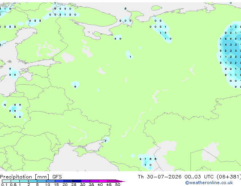241x186 pixels.
Task: Select the legend swatch between 5 and 10
Action: pyautogui.click(x=42, y=181)
